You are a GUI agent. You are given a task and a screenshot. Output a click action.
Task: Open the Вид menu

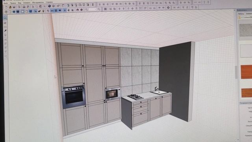coord(19,3)
